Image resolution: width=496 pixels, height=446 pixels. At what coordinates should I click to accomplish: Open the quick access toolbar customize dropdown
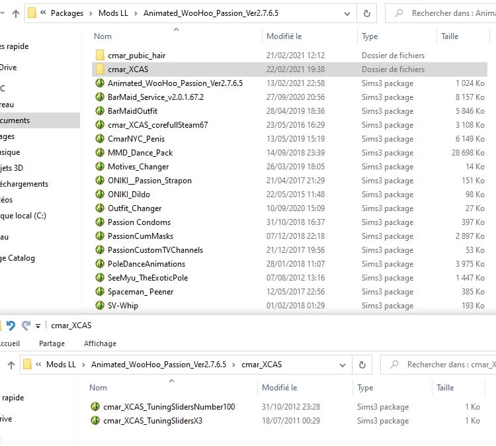pos(38,326)
